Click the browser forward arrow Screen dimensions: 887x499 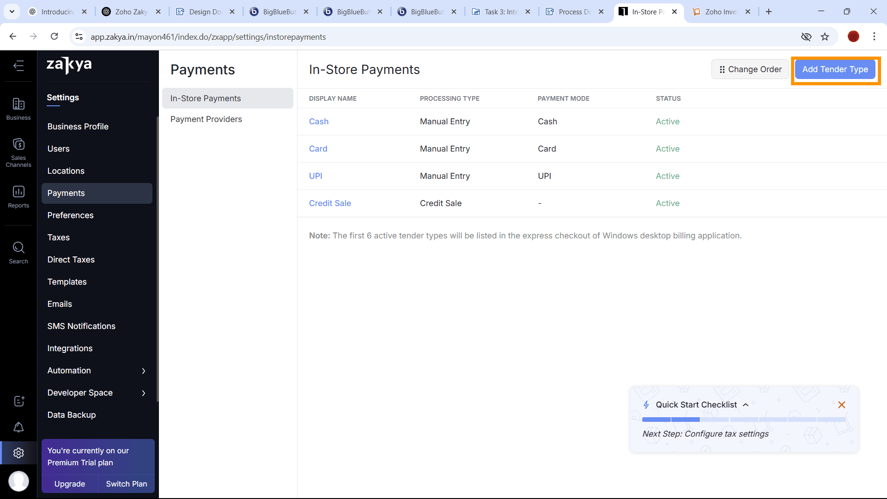pos(33,37)
